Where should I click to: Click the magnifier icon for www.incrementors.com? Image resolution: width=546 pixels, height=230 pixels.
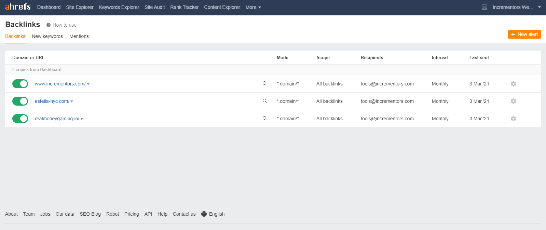264,83
